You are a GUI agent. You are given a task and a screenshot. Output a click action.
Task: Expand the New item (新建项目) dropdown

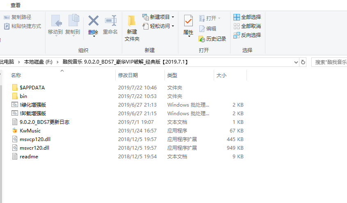(158, 17)
